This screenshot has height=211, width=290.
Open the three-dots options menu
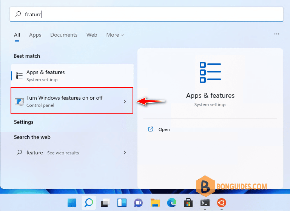click(277, 34)
